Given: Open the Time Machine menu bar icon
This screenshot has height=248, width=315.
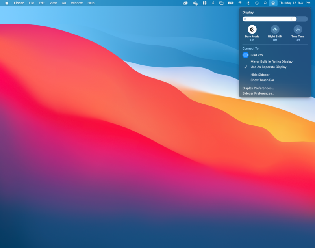Looking at the screenshot, I should pyautogui.click(x=257, y=3).
